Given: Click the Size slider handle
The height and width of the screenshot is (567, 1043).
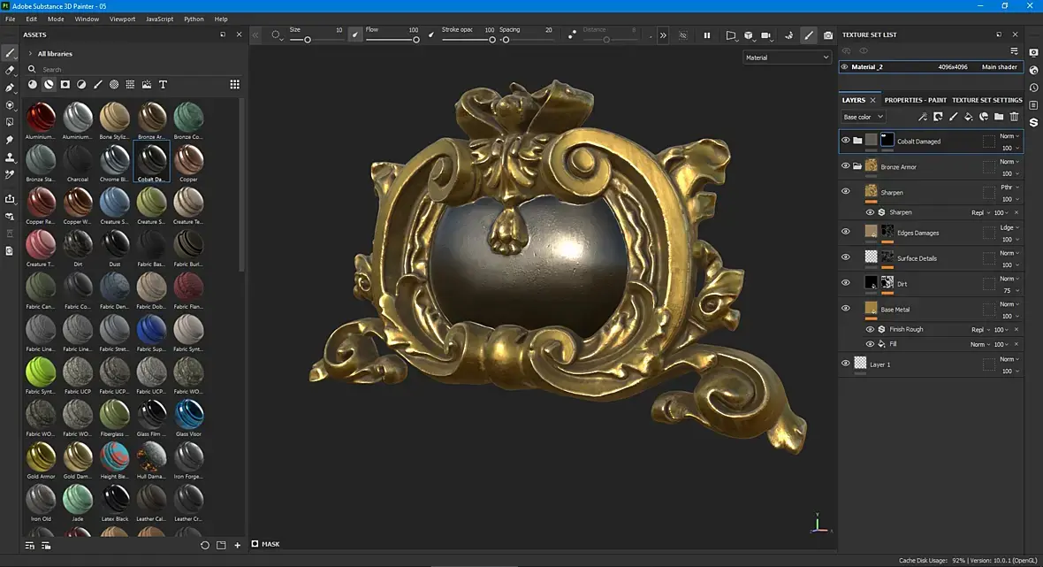Looking at the screenshot, I should click(308, 40).
